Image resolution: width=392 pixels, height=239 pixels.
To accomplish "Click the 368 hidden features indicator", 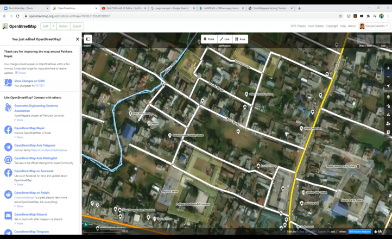I will point(360,231).
